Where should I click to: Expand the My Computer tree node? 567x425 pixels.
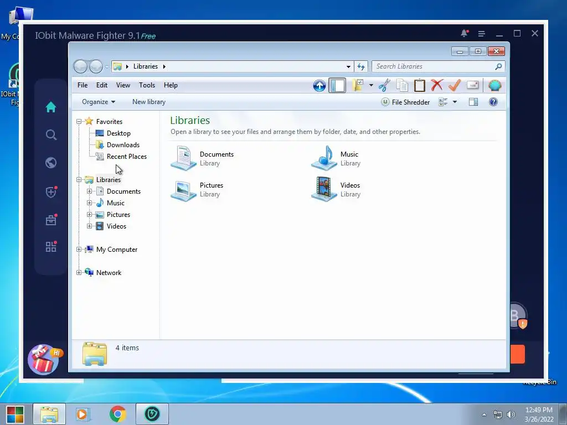[x=79, y=250]
